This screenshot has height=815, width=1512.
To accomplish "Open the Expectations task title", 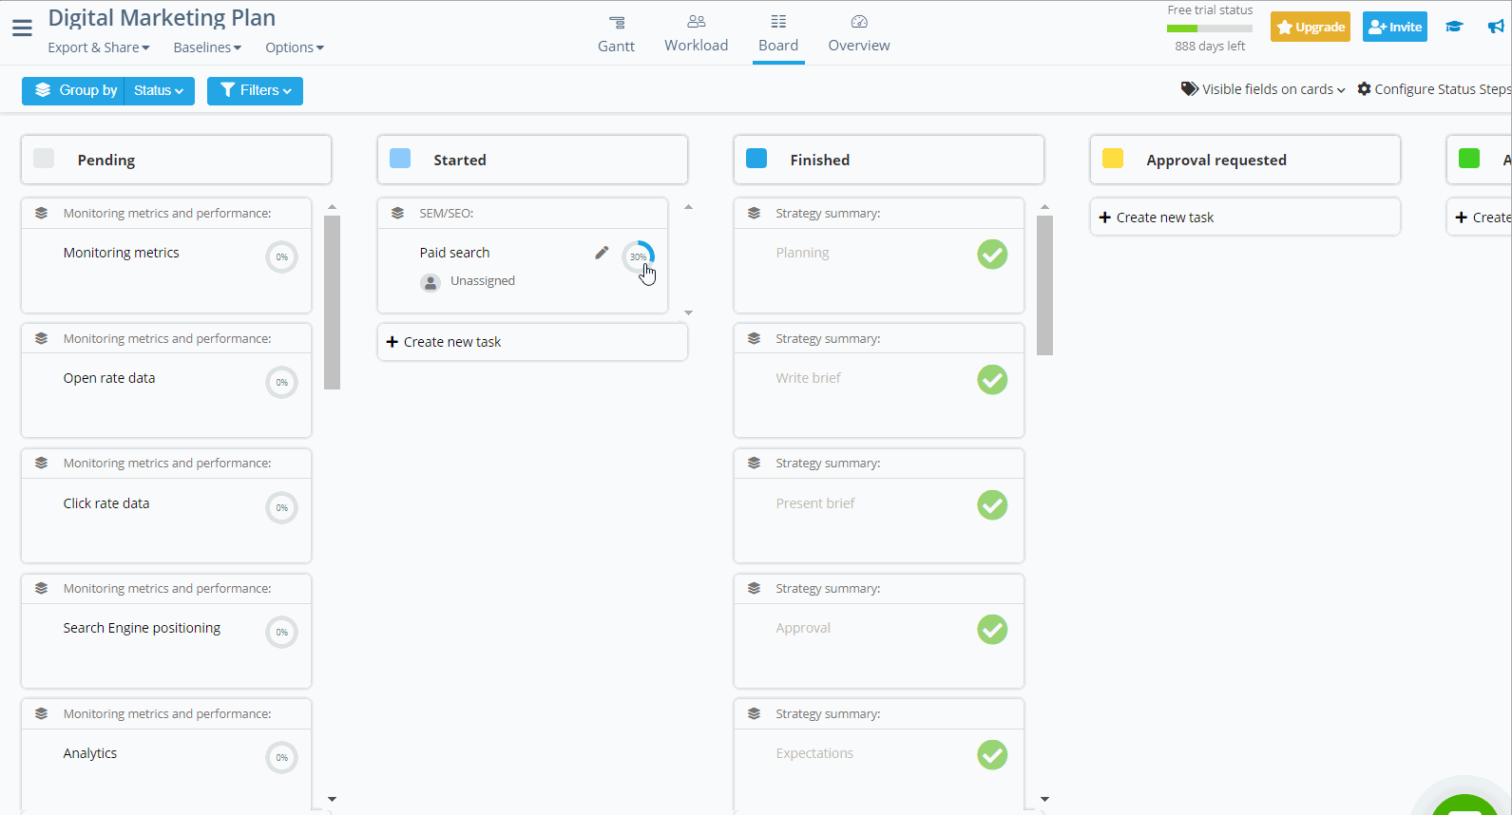I will [x=814, y=753].
